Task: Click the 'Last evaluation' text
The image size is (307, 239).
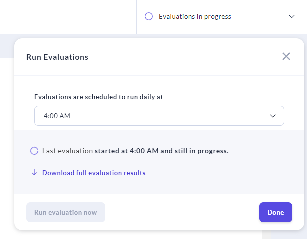Action: (67, 151)
